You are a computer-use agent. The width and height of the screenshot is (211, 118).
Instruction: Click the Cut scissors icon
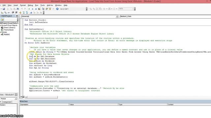pos(8,9)
